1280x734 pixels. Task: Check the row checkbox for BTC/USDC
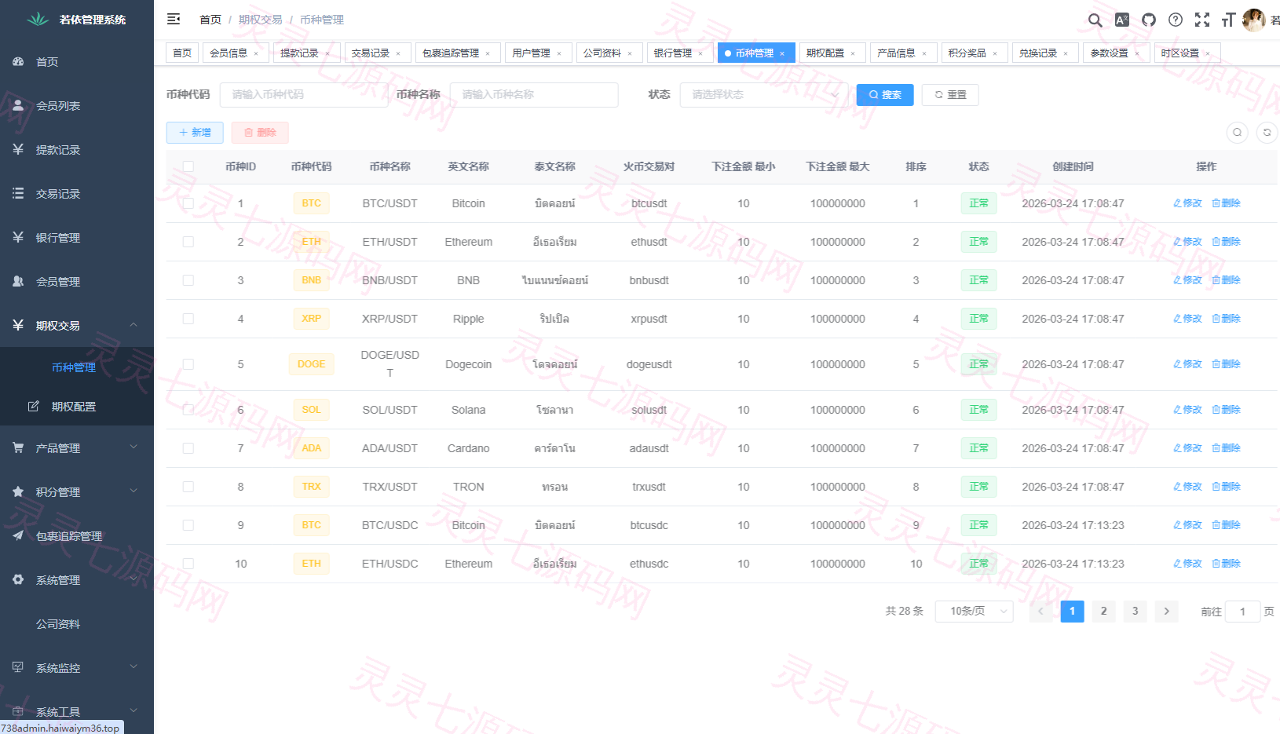[x=188, y=525]
